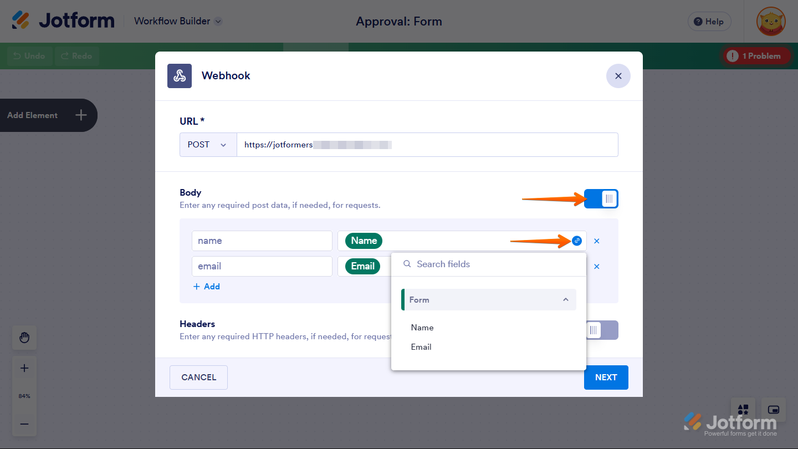Remove the email body row with X
Image resolution: width=798 pixels, height=449 pixels.
pos(597,266)
